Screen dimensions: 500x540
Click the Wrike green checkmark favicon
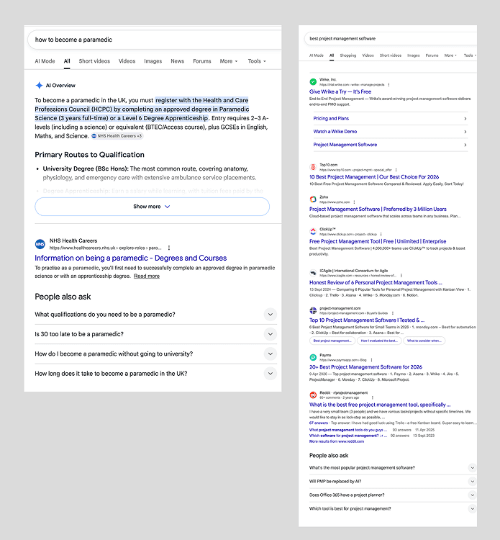[x=313, y=81]
